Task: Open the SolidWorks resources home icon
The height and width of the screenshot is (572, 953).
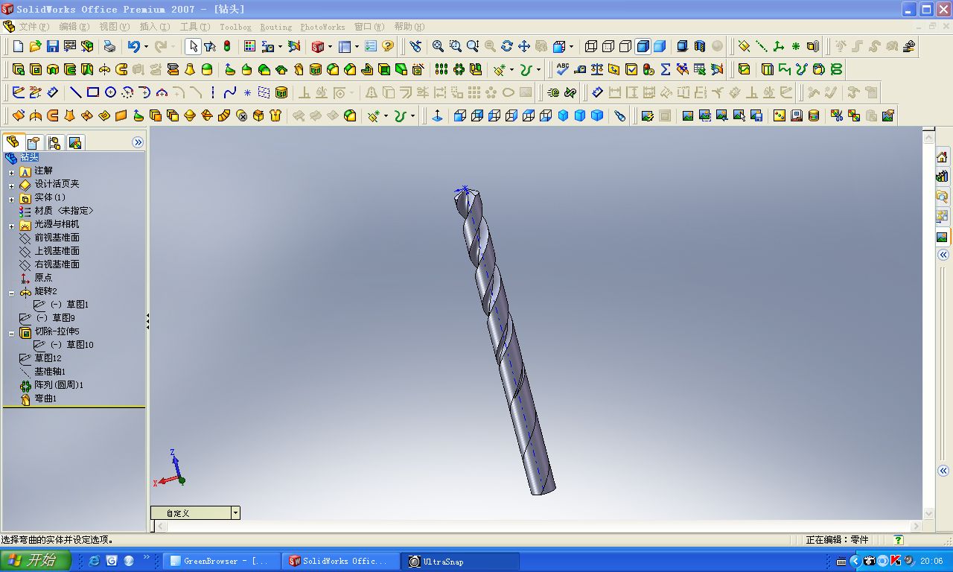Action: point(942,157)
